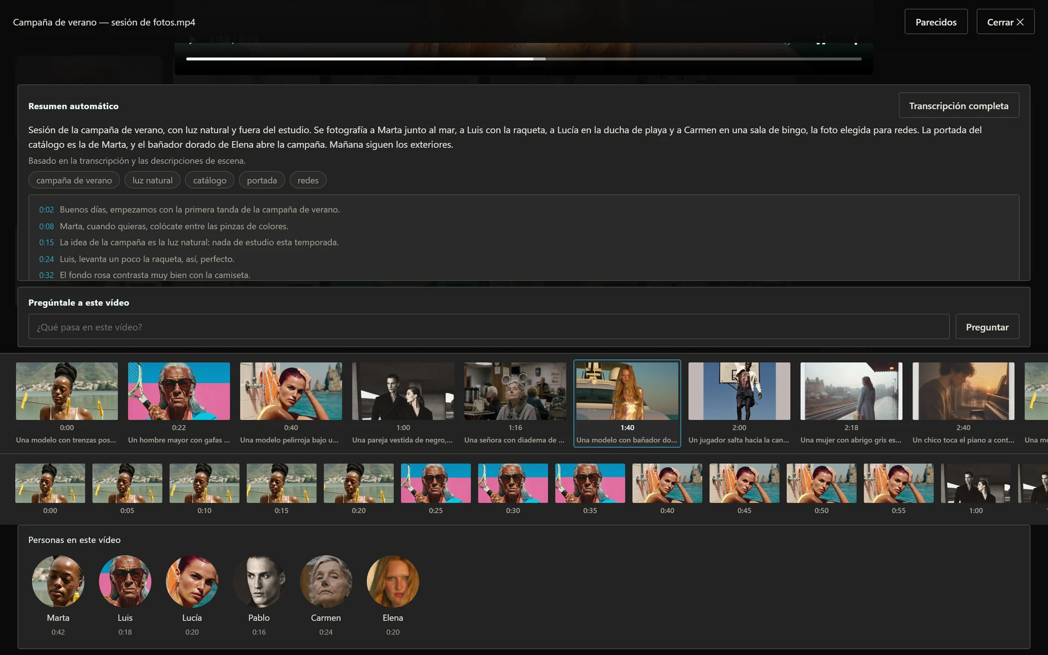Jump to transcript timestamp 0:02
The height and width of the screenshot is (655, 1048).
coord(46,210)
